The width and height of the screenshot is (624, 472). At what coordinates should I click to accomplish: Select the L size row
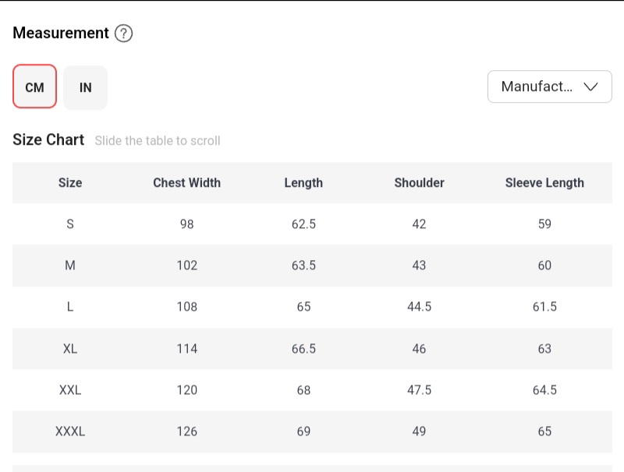(x=70, y=307)
